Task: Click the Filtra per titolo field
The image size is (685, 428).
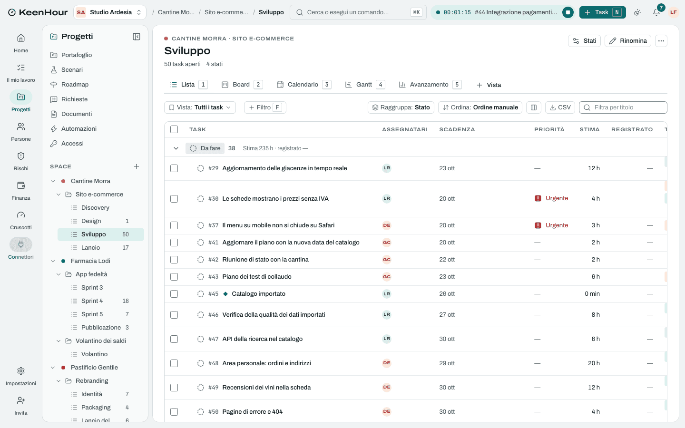Action: 623,107
